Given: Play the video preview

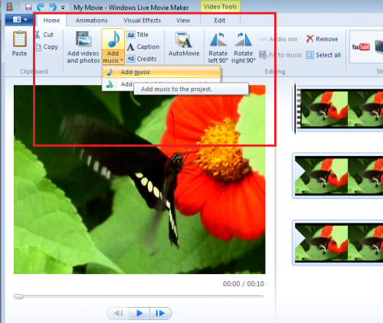Looking at the screenshot, I should [x=139, y=313].
